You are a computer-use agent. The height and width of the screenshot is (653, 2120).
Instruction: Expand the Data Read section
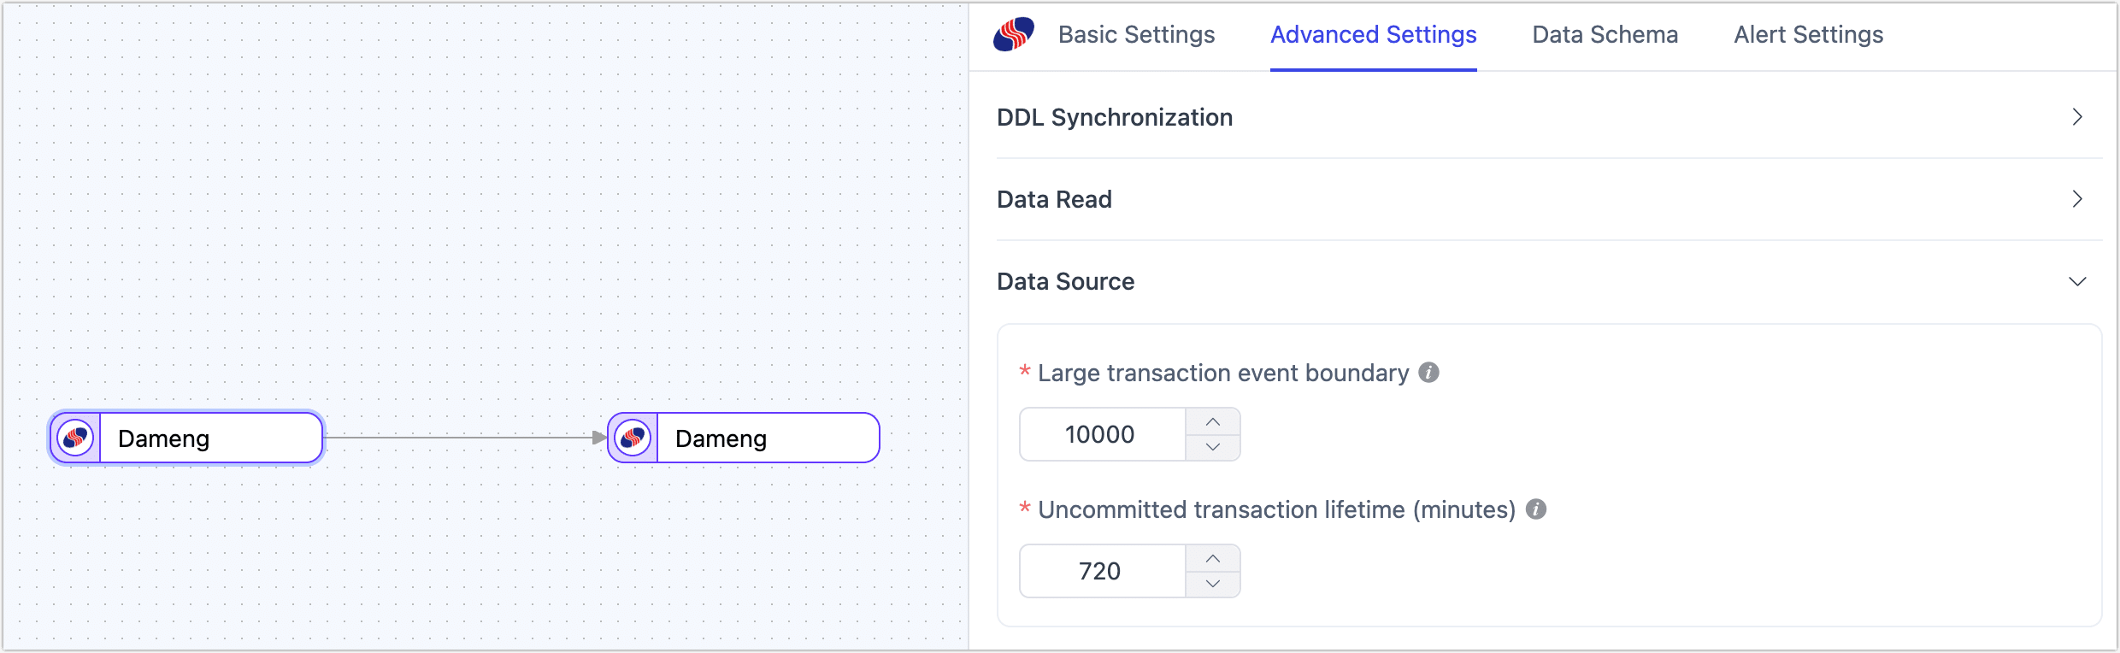coord(2077,199)
